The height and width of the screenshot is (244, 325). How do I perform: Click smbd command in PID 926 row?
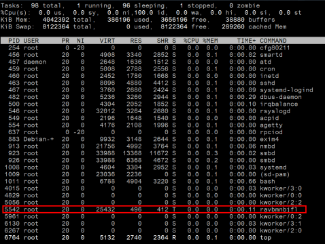(x=267, y=160)
